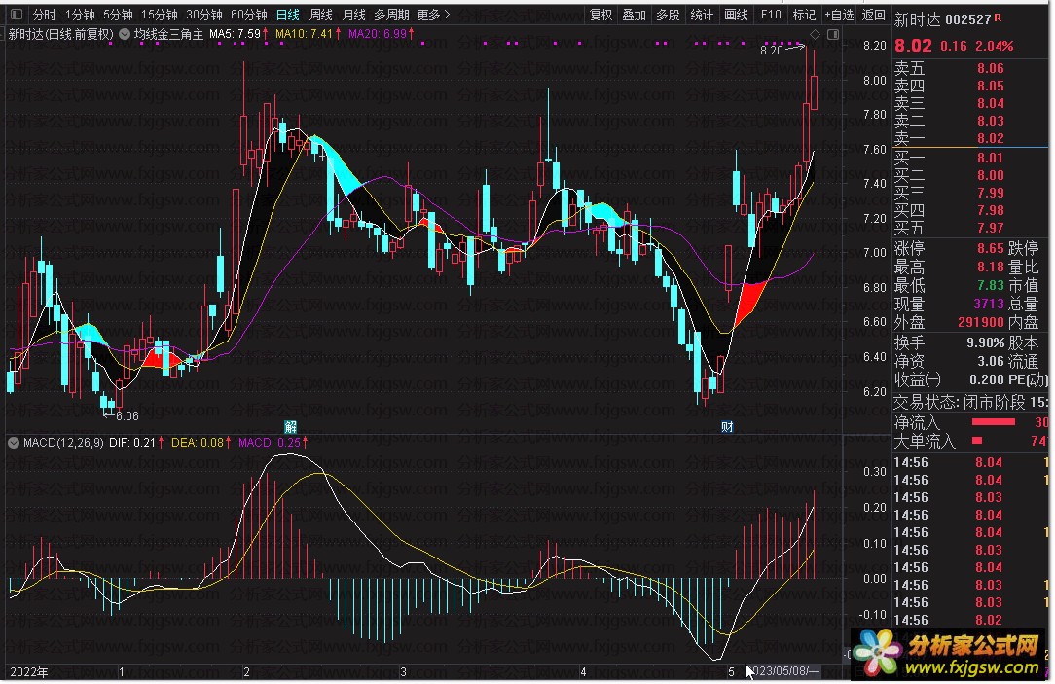
Task: Click the 复权 button
Action: 600,15
